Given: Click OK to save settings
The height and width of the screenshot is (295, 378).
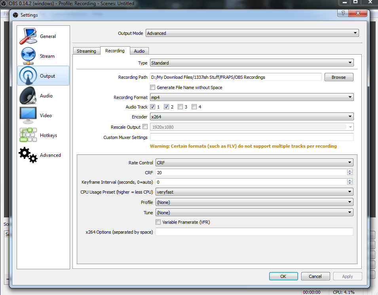Looking at the screenshot, I should point(283,276).
